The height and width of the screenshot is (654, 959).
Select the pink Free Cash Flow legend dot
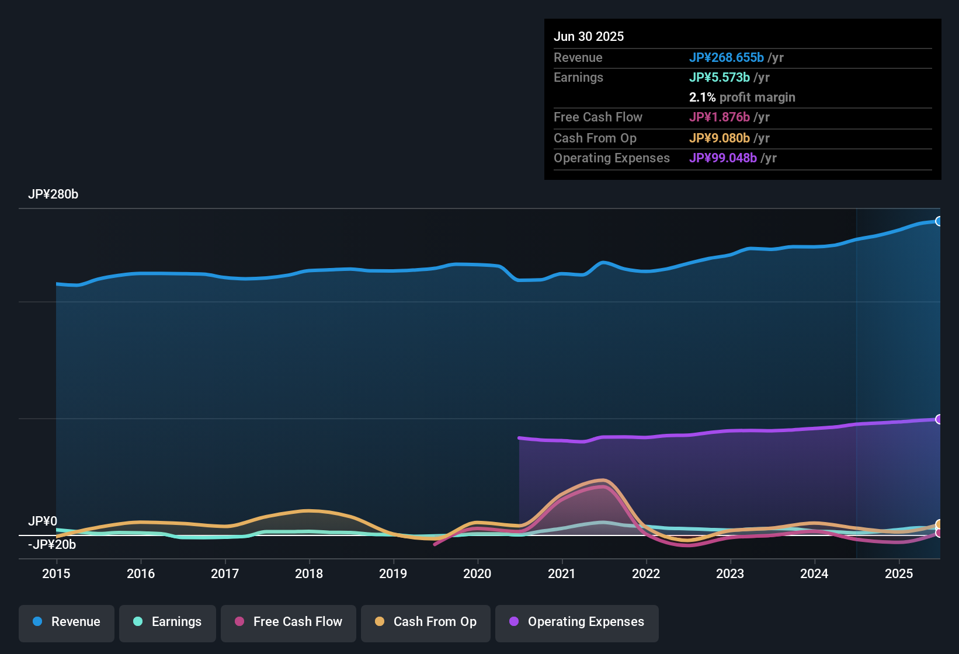[x=239, y=621]
